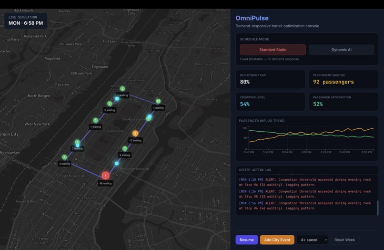
Task: Select green stop marker number 2
Action: click(110, 104)
